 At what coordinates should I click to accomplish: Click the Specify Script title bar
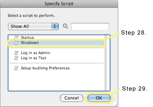pos(59,4)
